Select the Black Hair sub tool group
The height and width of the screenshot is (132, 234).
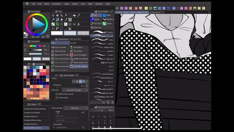tap(96, 27)
